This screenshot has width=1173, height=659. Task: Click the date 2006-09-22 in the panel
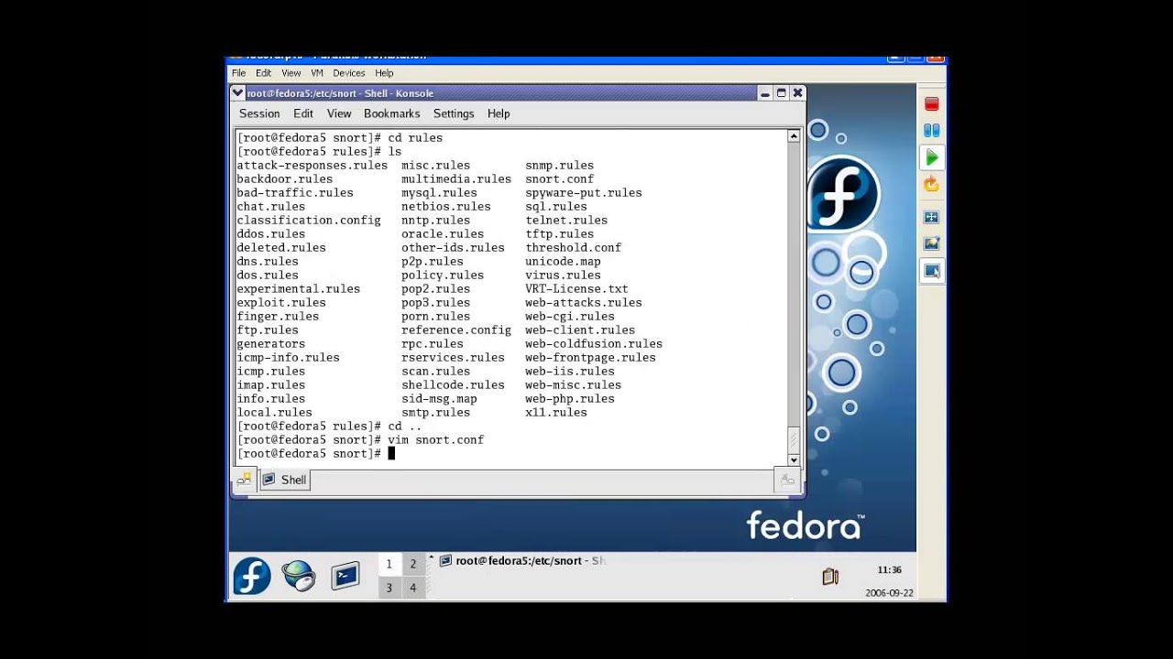coord(889,593)
